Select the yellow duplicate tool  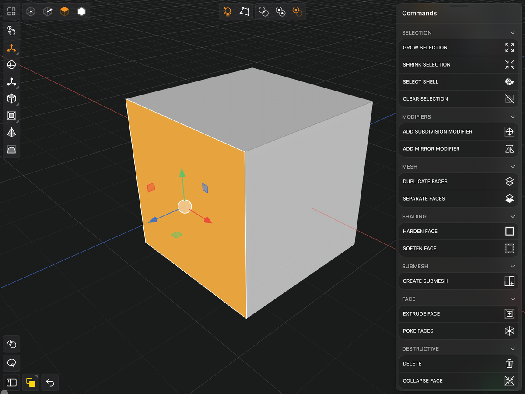pos(30,382)
